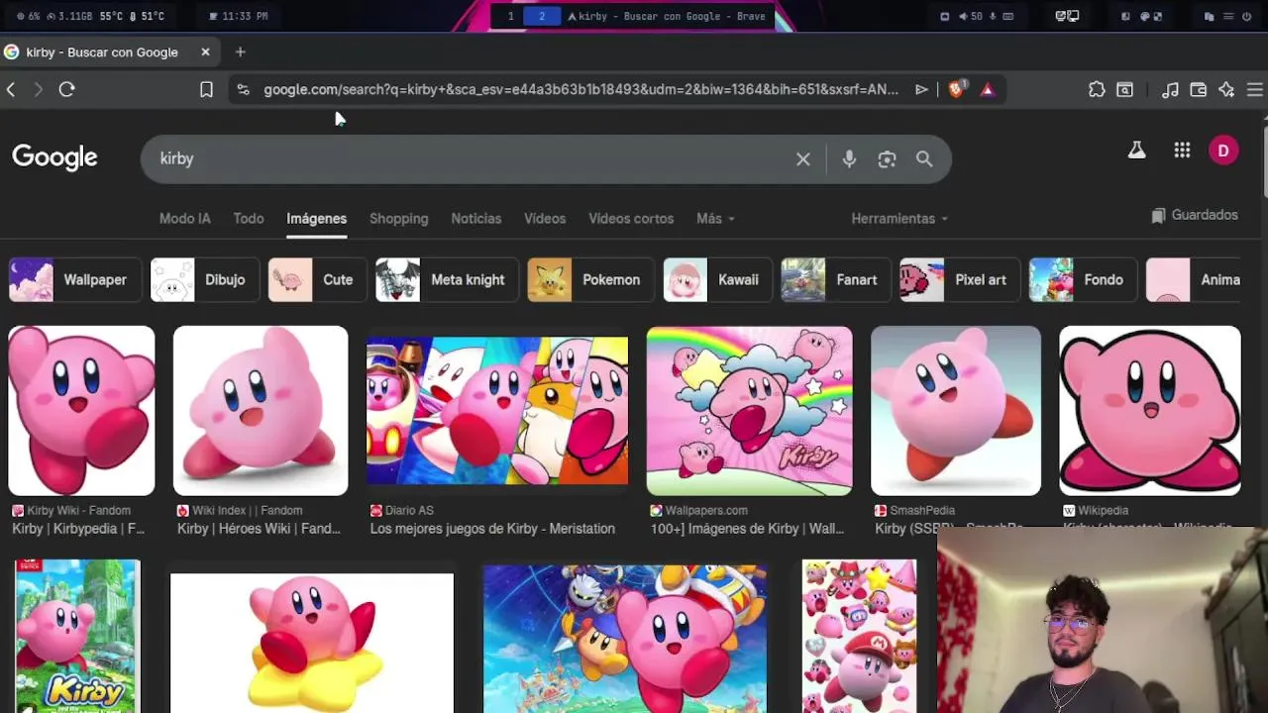This screenshot has width=1268, height=713.
Task: Open the Diario AS Kirby collage thumbnail
Action: tap(497, 411)
